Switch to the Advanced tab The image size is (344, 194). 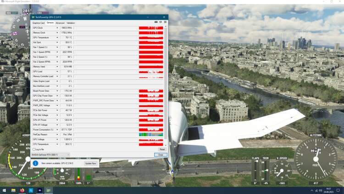coord(60,23)
